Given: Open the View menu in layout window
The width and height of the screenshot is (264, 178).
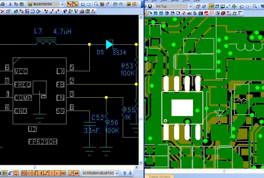Looking at the screenshot, I should pyautogui.click(x=164, y=1).
